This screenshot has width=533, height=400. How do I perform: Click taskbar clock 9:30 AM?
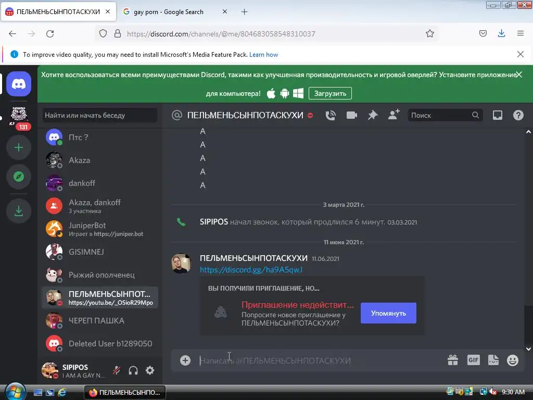point(513,392)
